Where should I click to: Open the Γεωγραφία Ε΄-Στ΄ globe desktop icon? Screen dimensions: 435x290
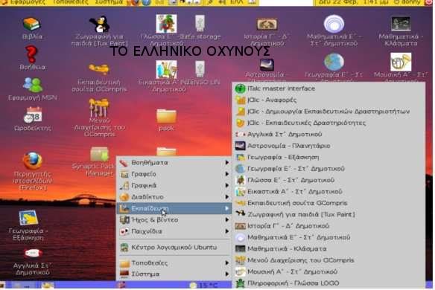click(334, 62)
